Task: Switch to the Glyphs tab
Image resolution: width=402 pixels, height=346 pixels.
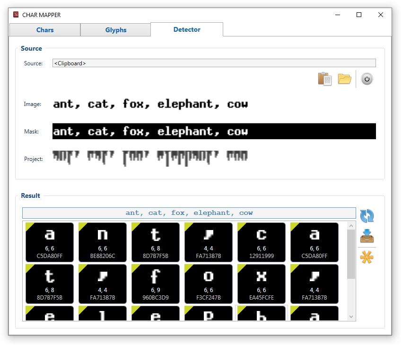Action: click(115, 30)
